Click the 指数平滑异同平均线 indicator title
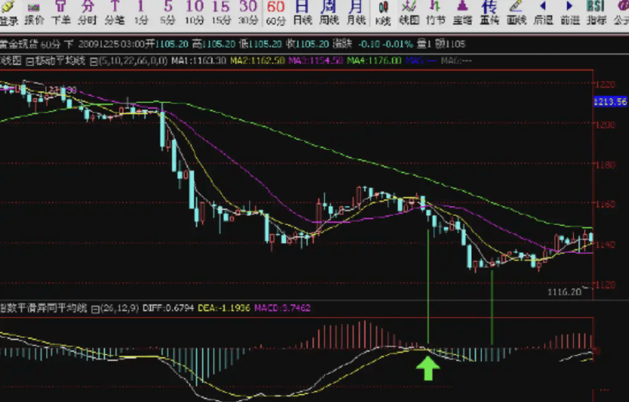629x402 pixels. click(44, 308)
